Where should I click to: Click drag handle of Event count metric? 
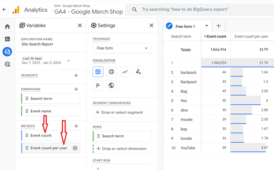click(x=27, y=135)
